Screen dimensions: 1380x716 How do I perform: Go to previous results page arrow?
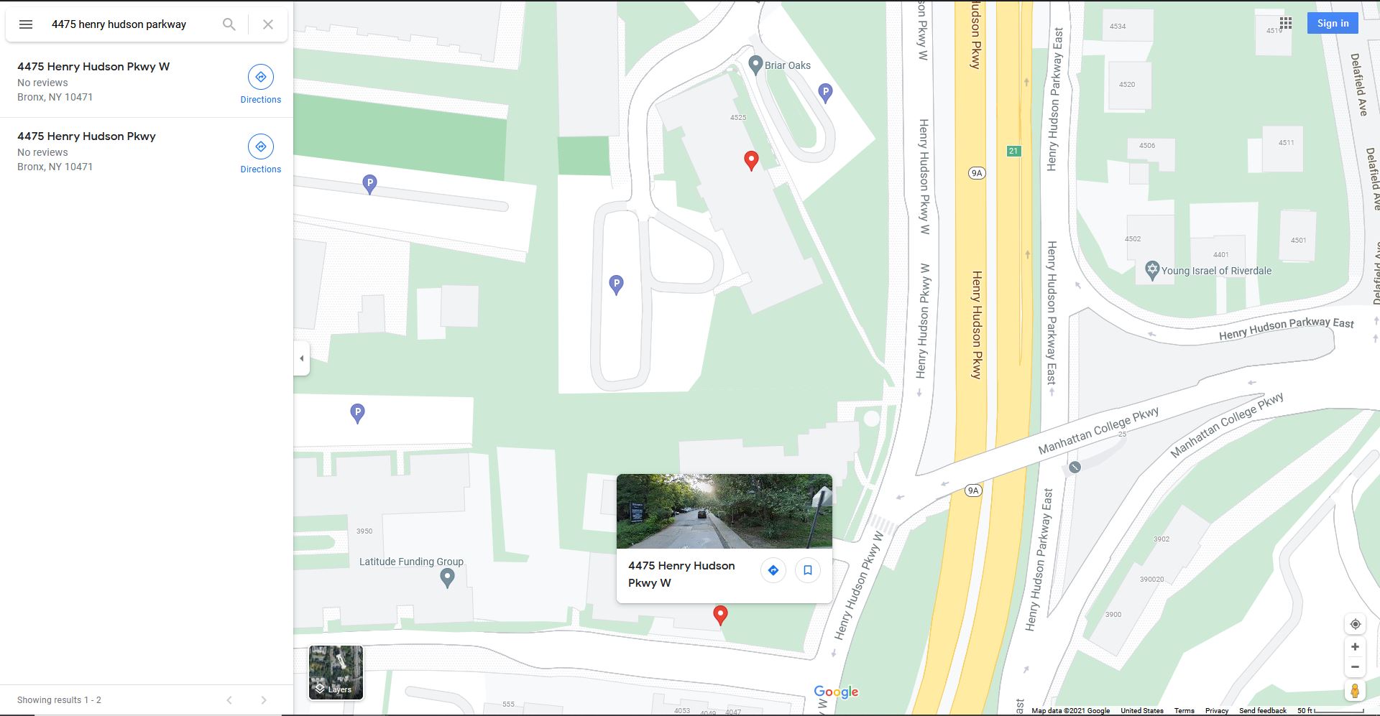(229, 700)
